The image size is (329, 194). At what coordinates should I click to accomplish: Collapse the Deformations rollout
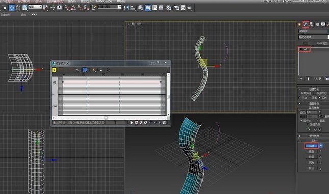tap(313, 141)
